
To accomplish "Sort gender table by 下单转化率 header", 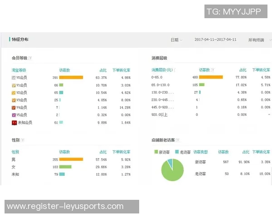I will pyautogui.click(x=121, y=152).
